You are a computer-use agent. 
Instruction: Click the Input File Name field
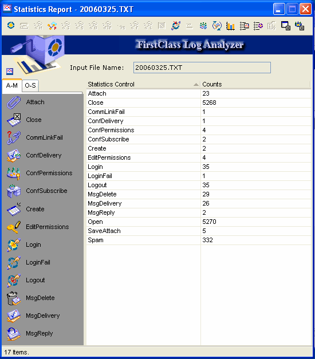pyautogui.click(x=202, y=68)
